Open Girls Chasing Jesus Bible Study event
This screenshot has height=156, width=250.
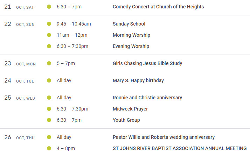[147, 63]
